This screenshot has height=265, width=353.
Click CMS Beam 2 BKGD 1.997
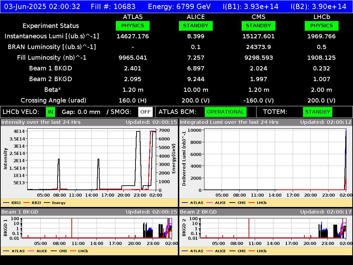(259, 79)
